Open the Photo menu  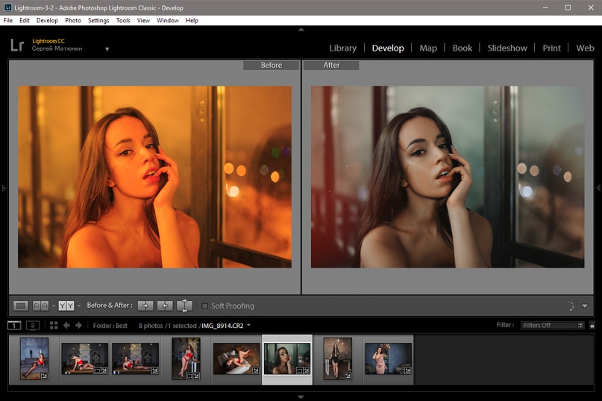tap(72, 20)
